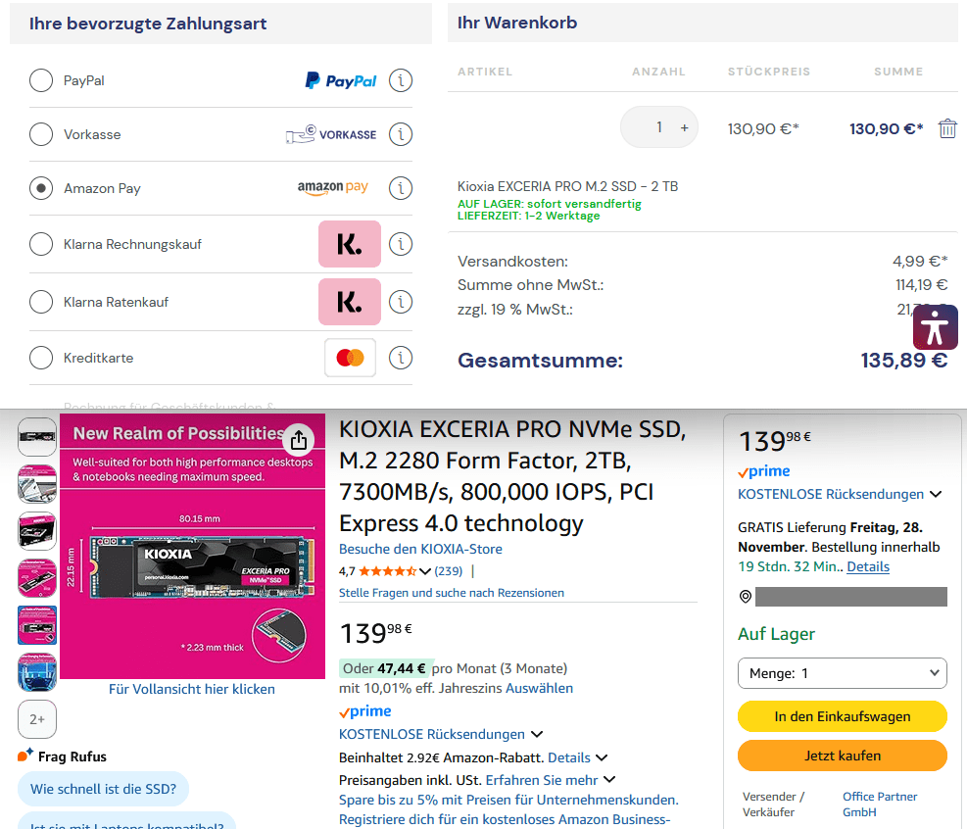
Task: Open info icon for Vorkasse
Action: click(401, 134)
